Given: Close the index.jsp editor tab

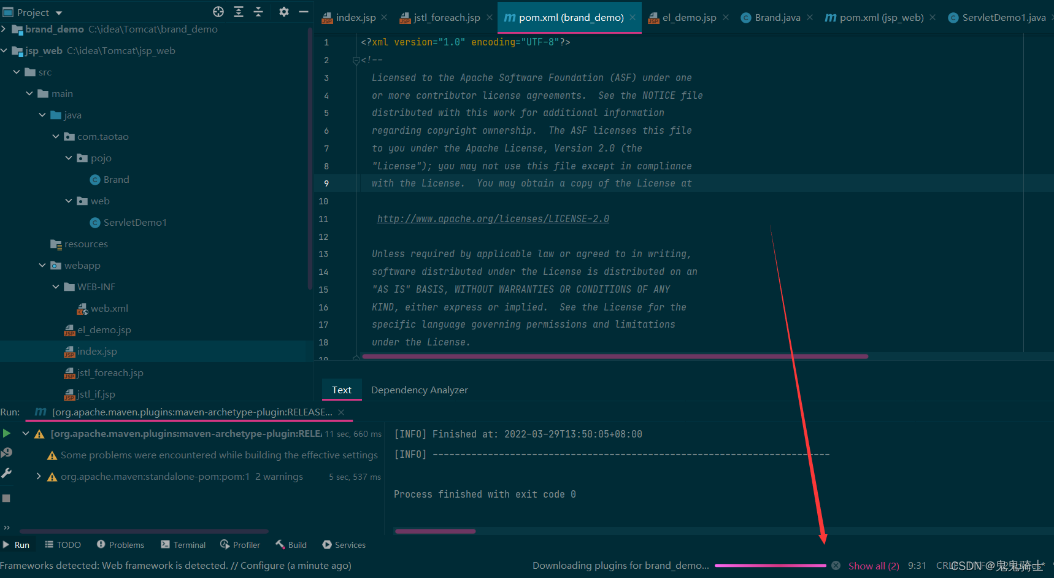Looking at the screenshot, I should click(384, 18).
